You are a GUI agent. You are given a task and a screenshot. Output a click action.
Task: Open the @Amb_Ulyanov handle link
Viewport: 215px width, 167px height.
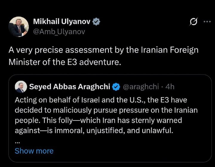tap(59, 32)
